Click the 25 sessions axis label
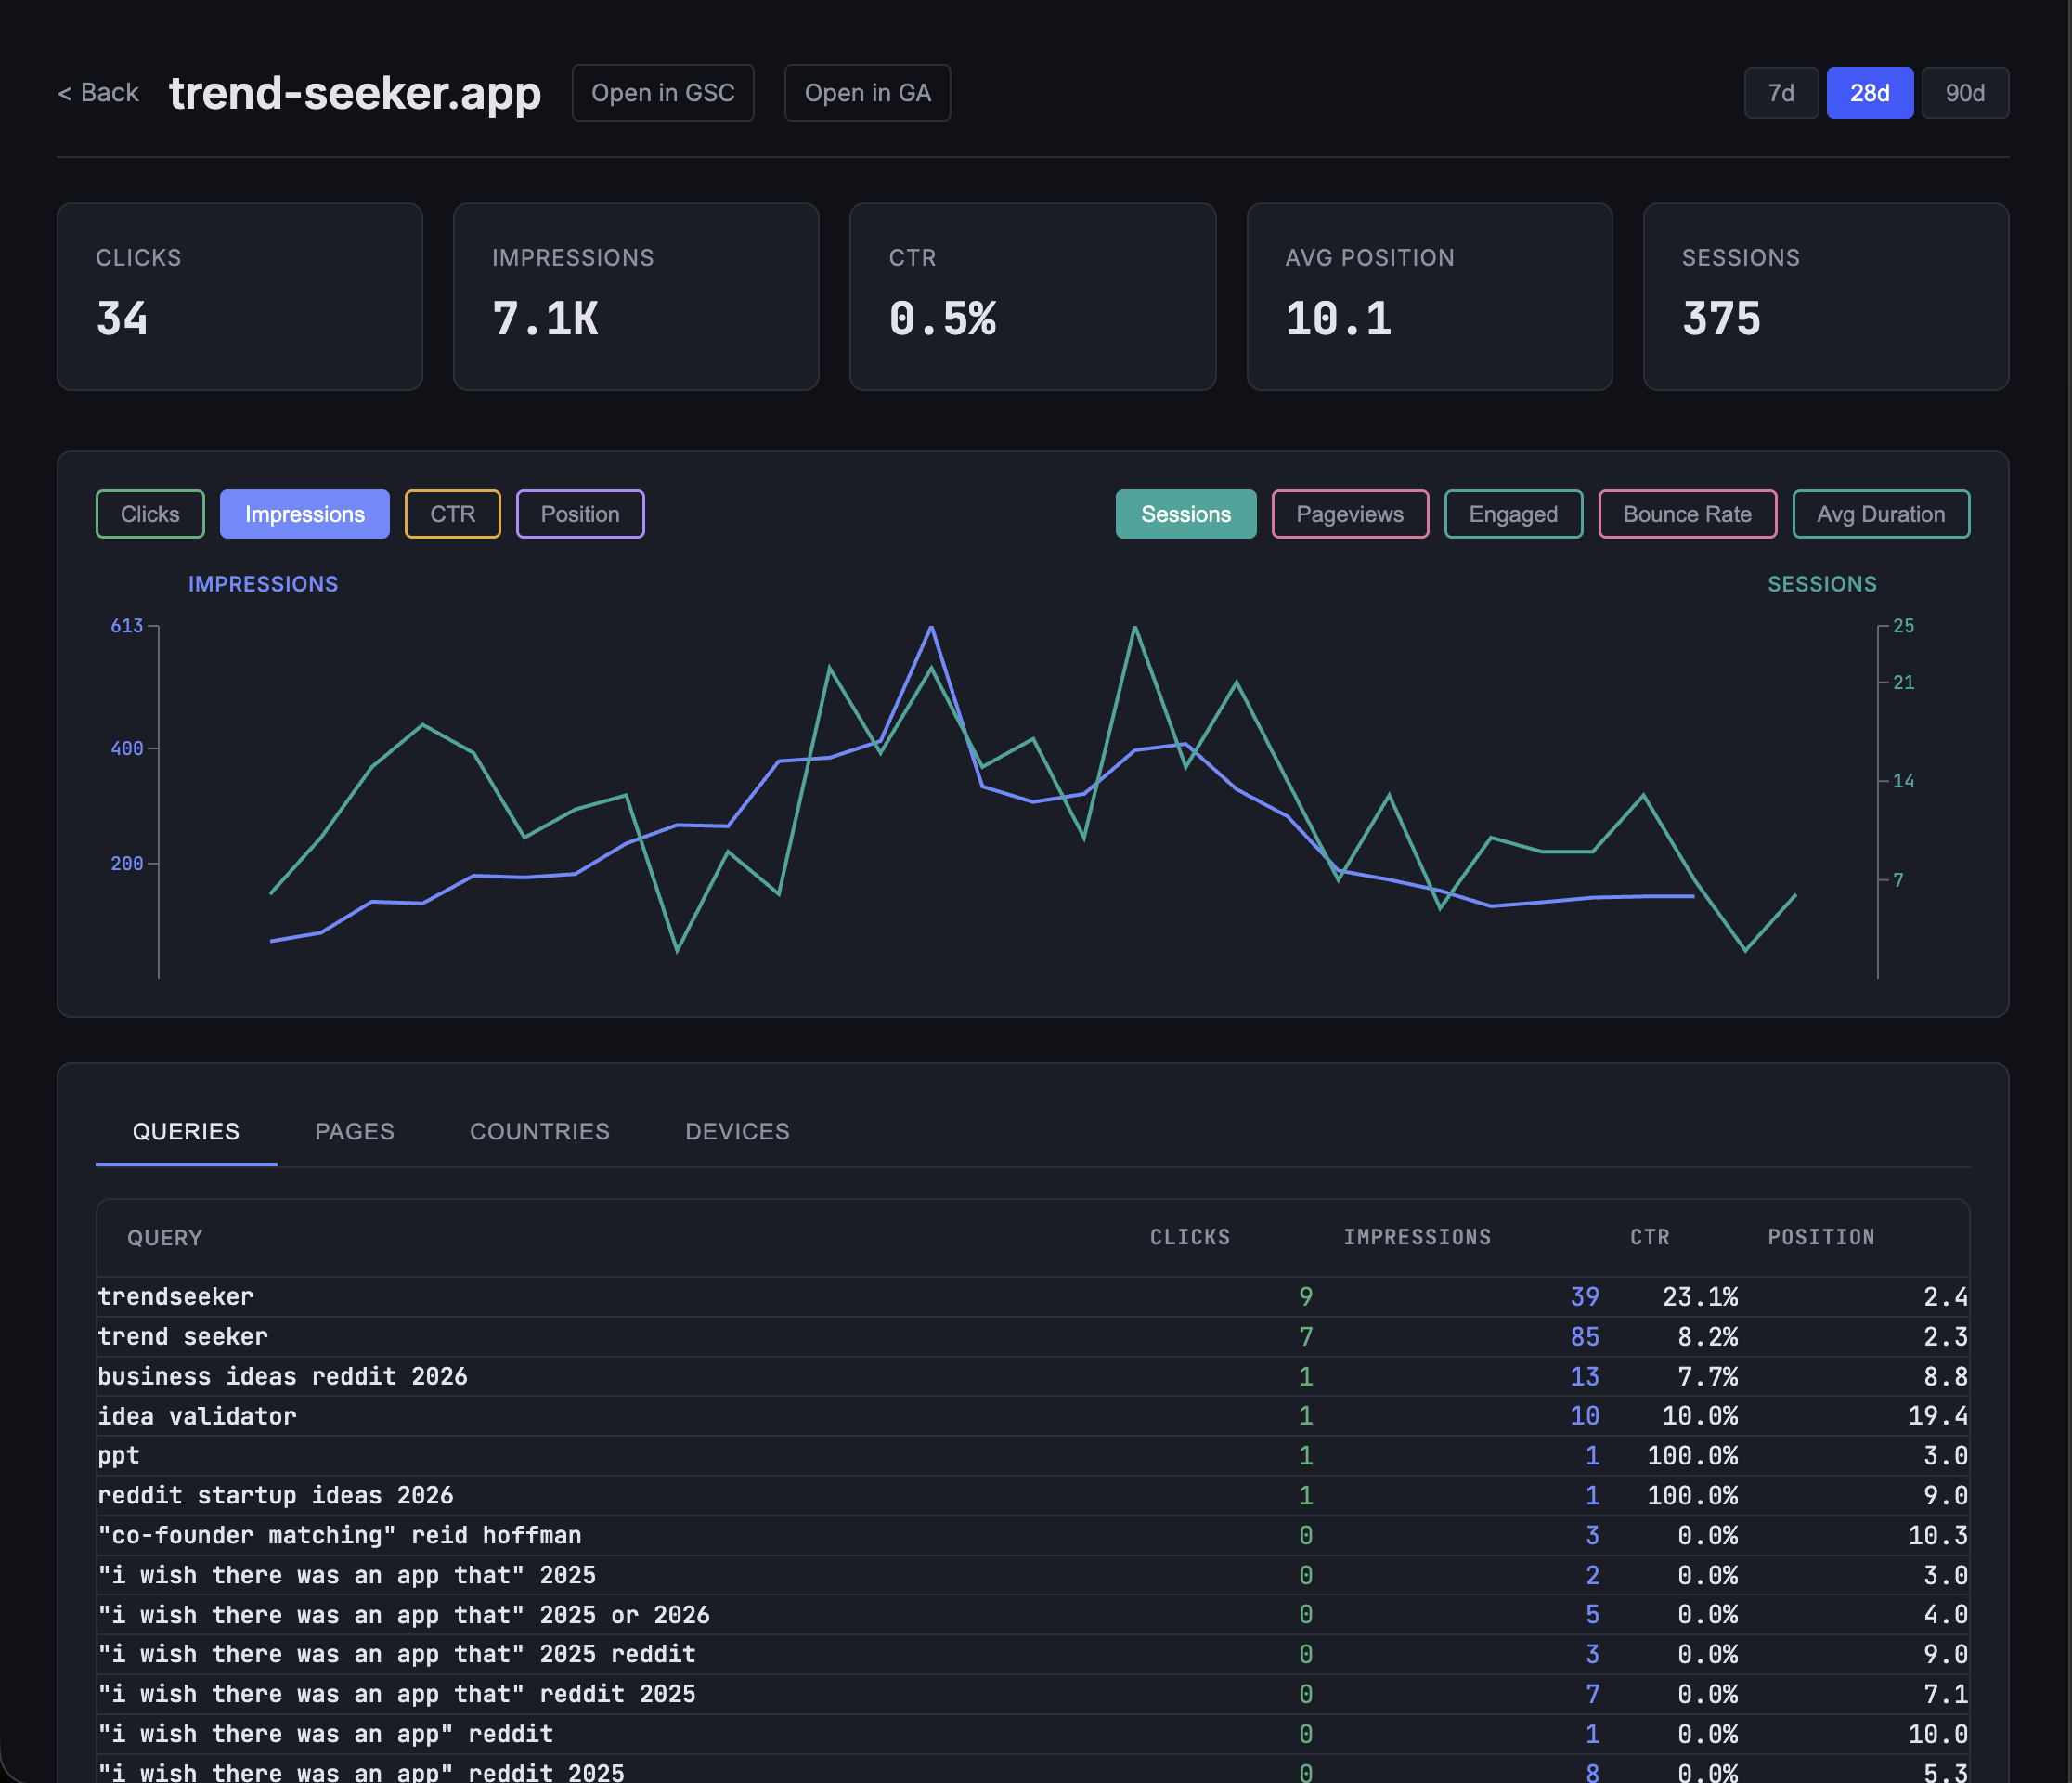Viewport: 2072px width, 1783px height. pos(1903,626)
